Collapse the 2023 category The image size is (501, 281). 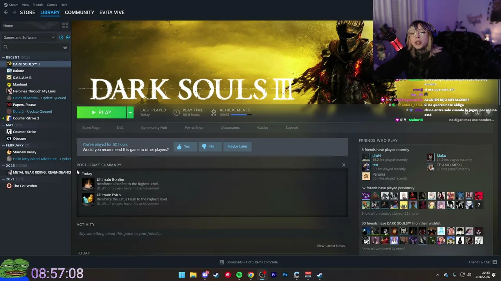tap(4, 165)
